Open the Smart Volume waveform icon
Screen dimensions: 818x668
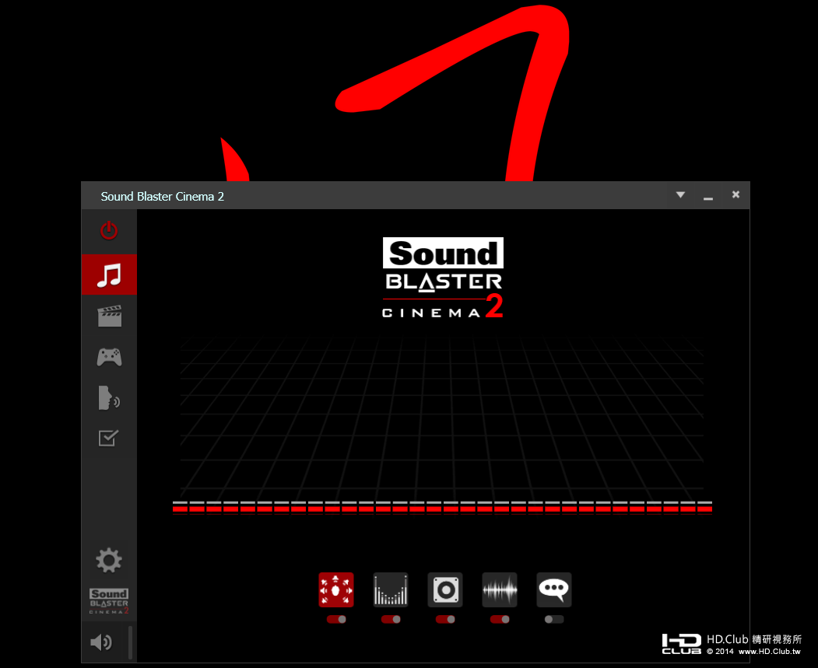pos(500,589)
